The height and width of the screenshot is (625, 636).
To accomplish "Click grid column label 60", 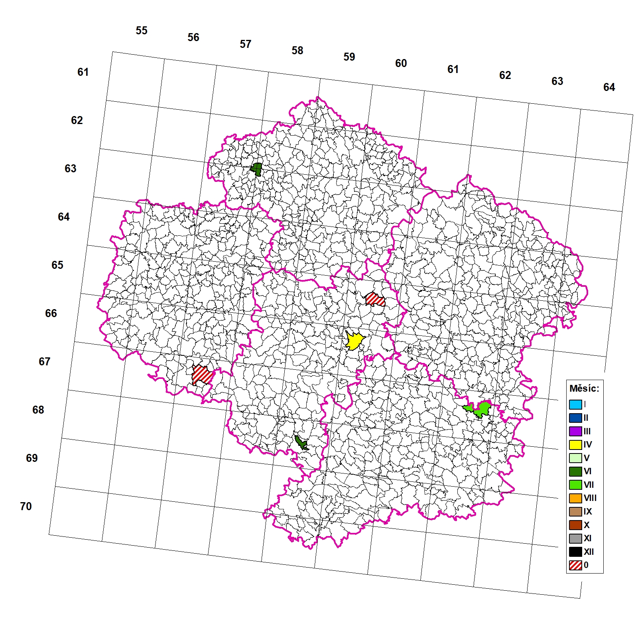I will click(401, 63).
